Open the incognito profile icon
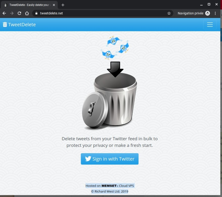Viewport: 222px width, 197px height. click(x=208, y=13)
